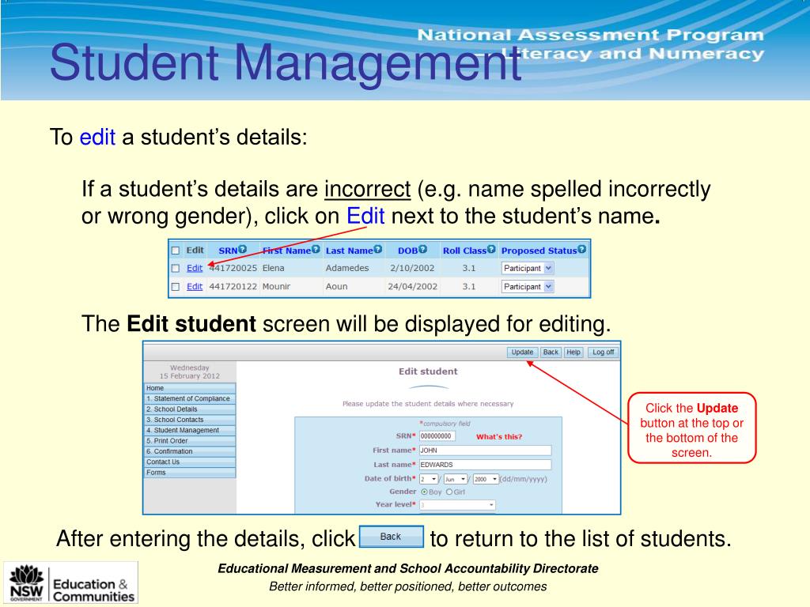Click the Proposed Status column header
The image size is (810, 607).
pyautogui.click(x=539, y=251)
